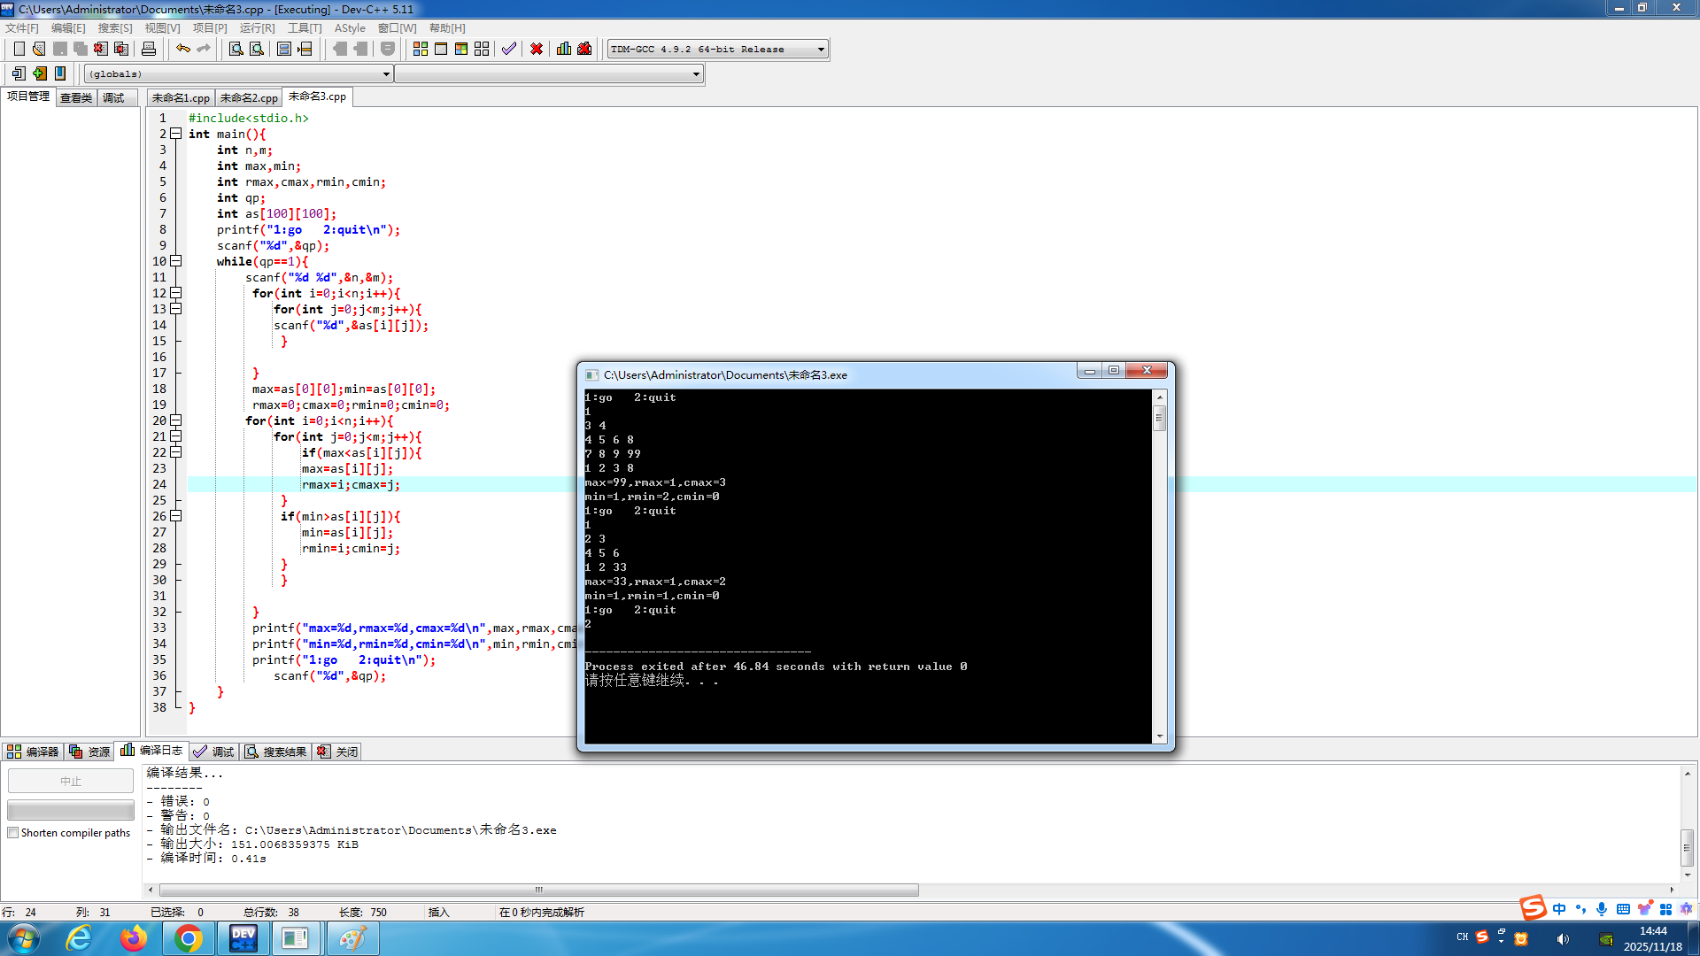The height and width of the screenshot is (956, 1700).
Task: Toggle the Shorten compiler paths checkbox
Action: (x=13, y=833)
